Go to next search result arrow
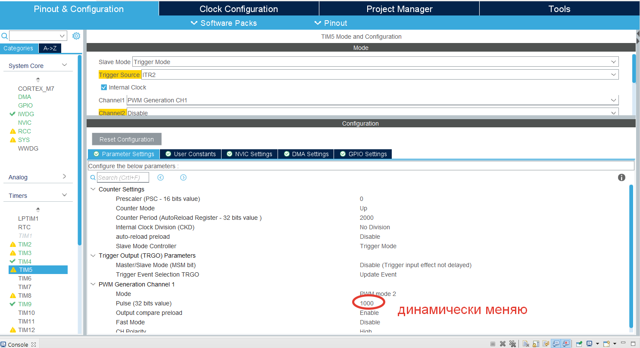This screenshot has height=348, width=640. [183, 178]
